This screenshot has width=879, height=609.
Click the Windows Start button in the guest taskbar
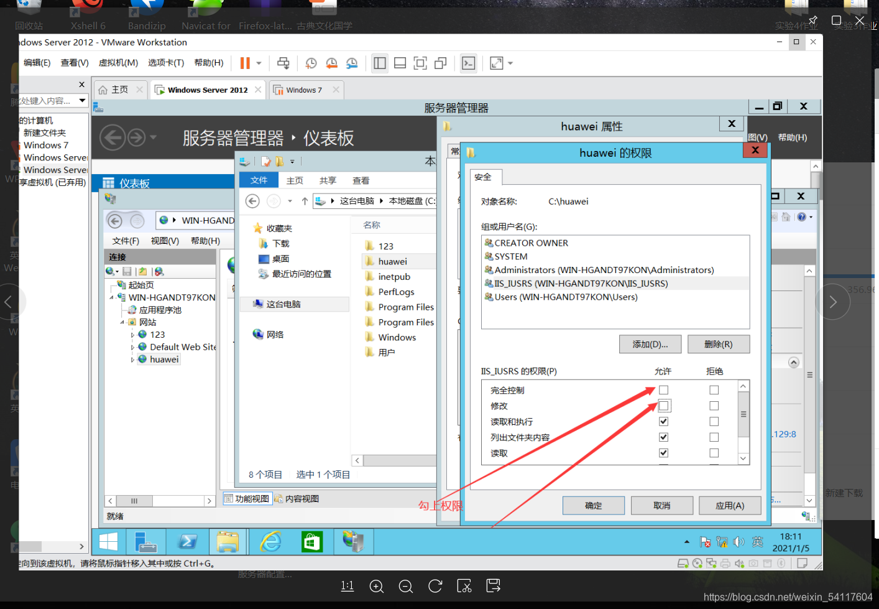109,542
